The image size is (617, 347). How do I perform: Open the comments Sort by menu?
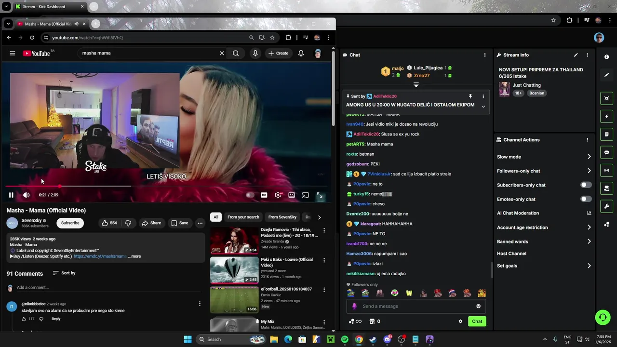(64, 273)
